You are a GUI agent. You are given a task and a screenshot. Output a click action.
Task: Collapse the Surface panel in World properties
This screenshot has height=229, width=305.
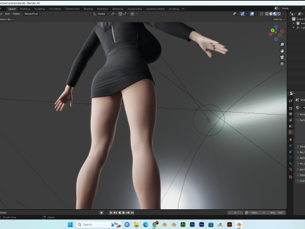click(301, 120)
